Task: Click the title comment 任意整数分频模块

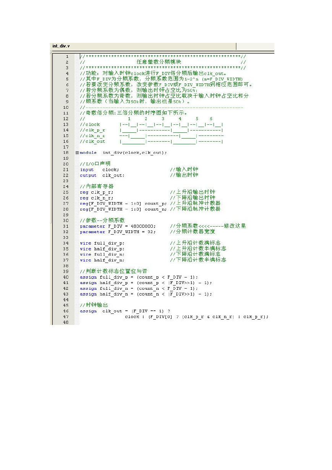Action: coord(159,62)
